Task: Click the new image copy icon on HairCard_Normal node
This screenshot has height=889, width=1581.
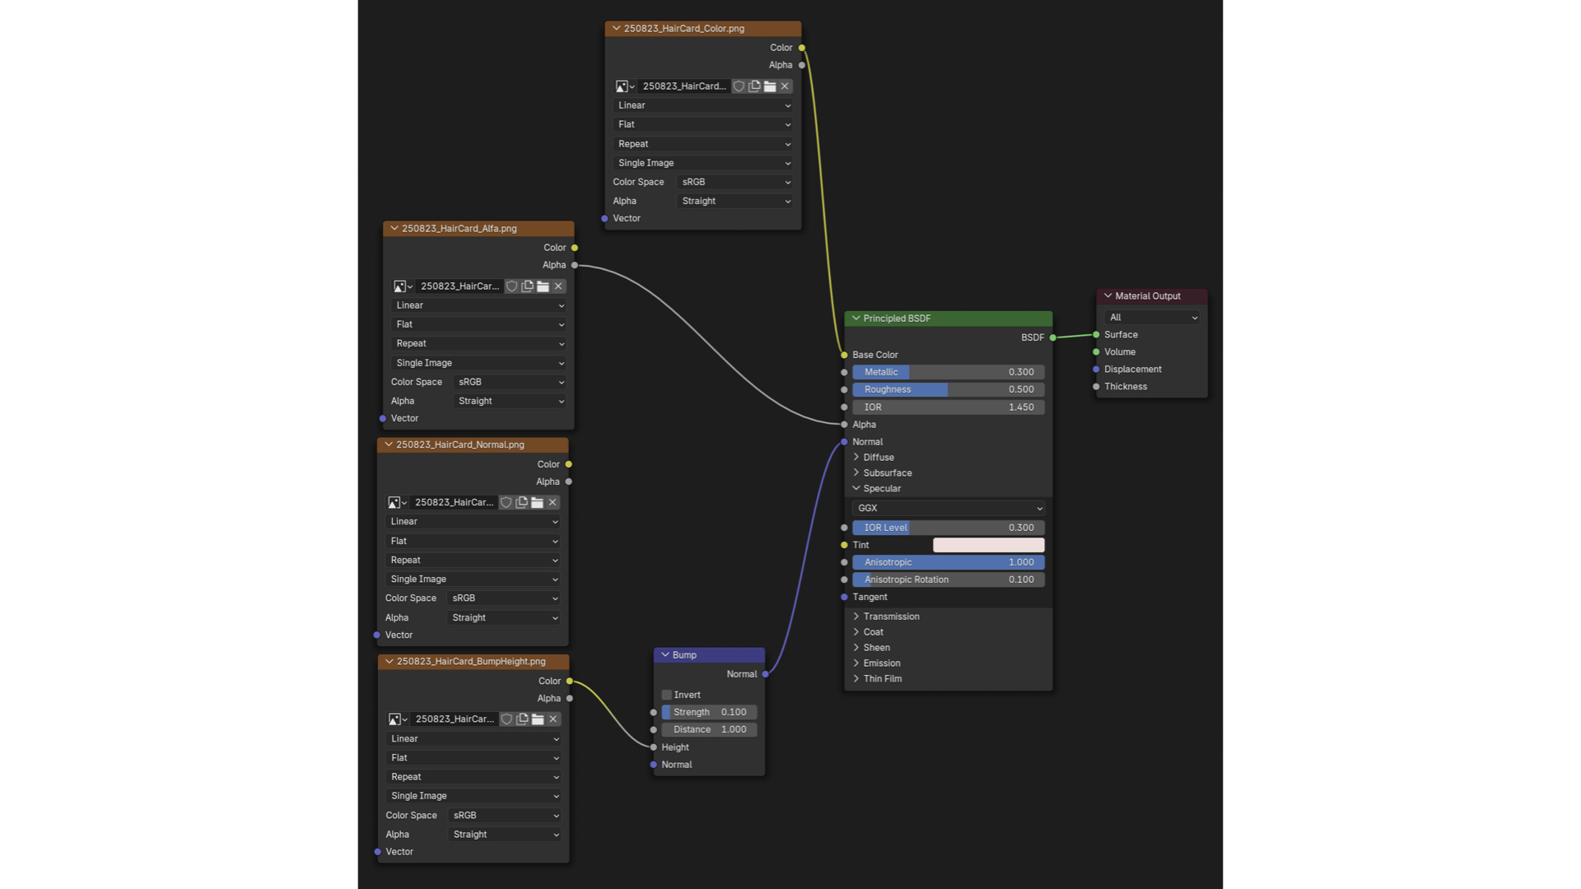Action: click(521, 502)
